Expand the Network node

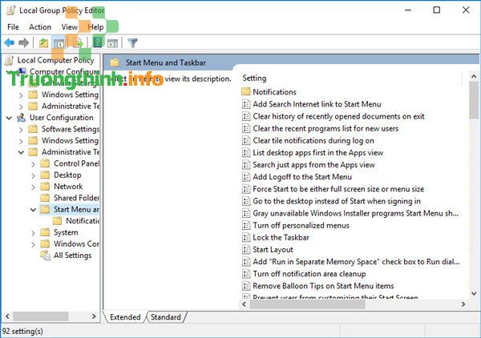tap(33, 187)
